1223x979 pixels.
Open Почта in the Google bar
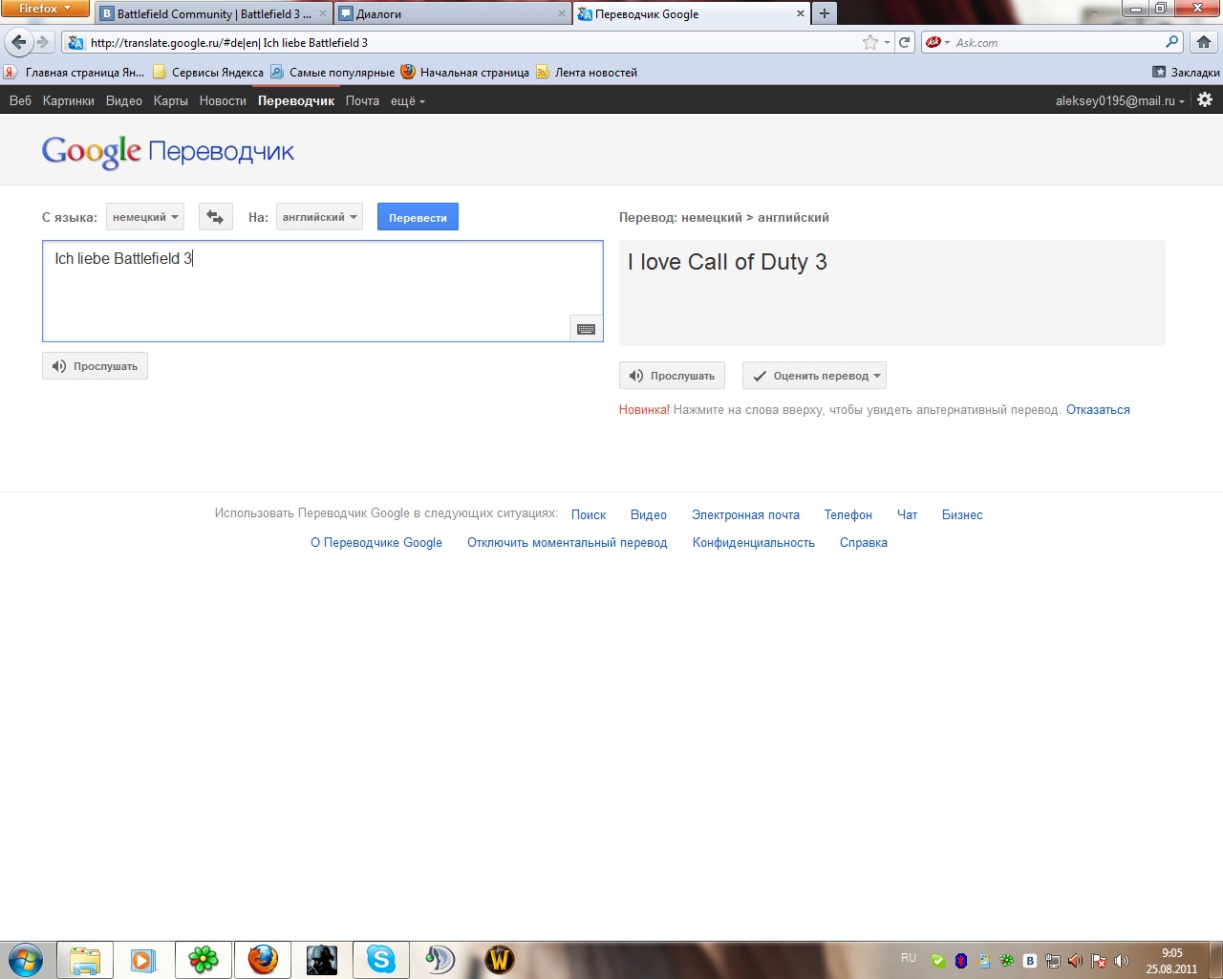[x=362, y=100]
